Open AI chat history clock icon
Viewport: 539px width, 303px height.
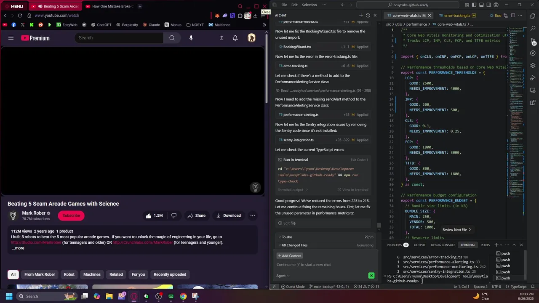368,16
